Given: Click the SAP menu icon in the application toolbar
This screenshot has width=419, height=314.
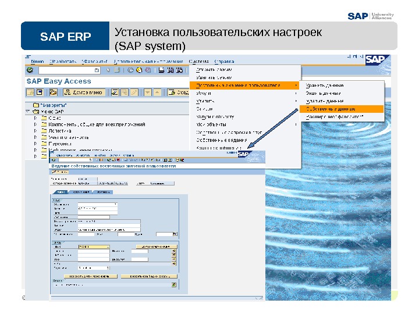Looking at the screenshot, I should pyautogui.click(x=40, y=92).
